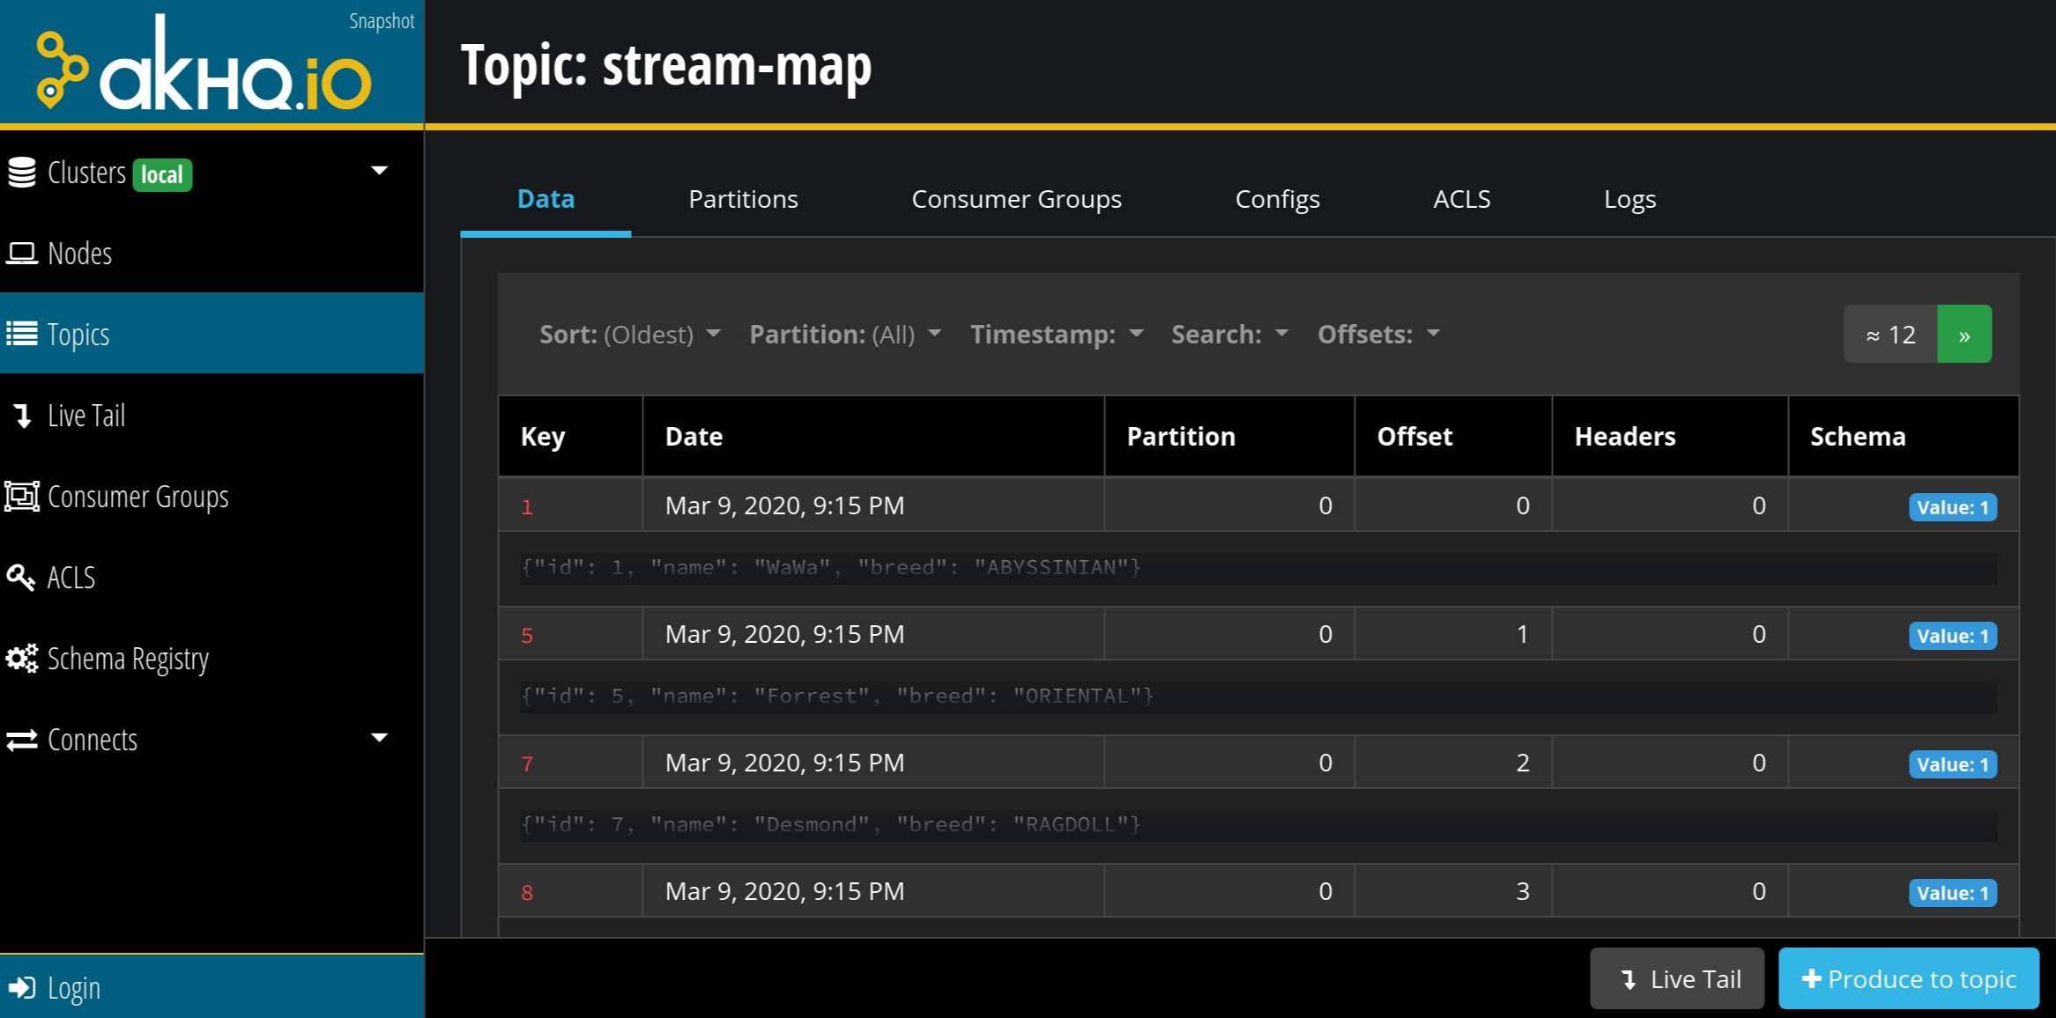Click the Connects arrows icon
The width and height of the screenshot is (2056, 1018).
pos(22,740)
